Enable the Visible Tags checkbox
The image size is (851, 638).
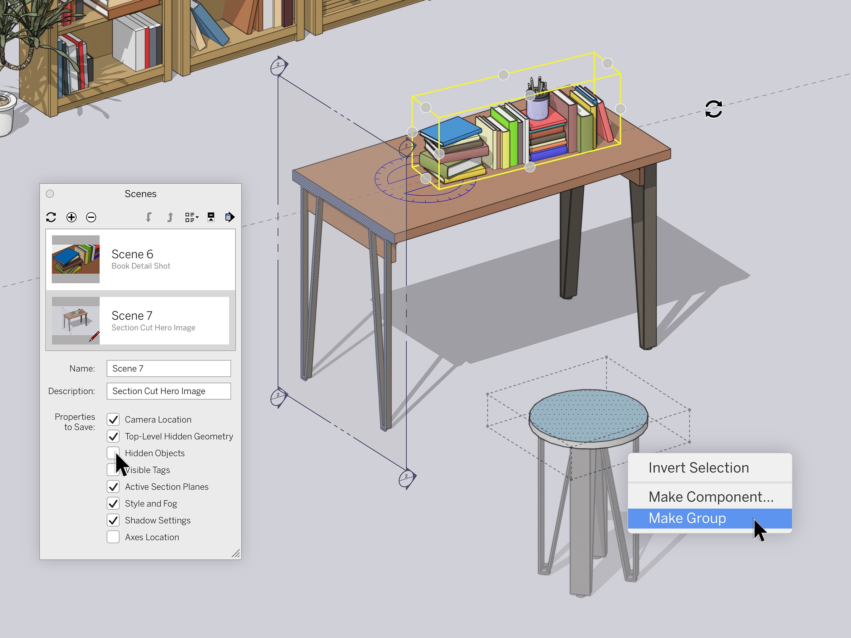[112, 470]
